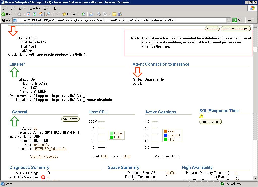Open the Favorites menu
Viewport: 258px width, 187px height.
coord(34,8)
